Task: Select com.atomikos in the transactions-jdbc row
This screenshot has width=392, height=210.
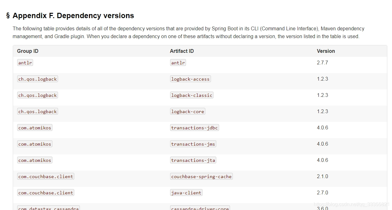Action: (35, 128)
